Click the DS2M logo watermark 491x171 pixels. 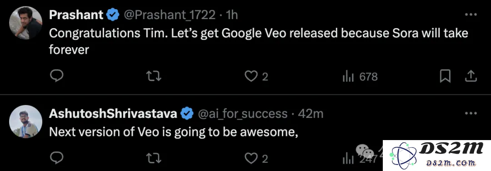click(437, 156)
